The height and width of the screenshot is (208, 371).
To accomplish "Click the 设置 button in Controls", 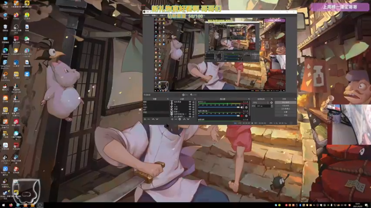I will click(286, 112).
